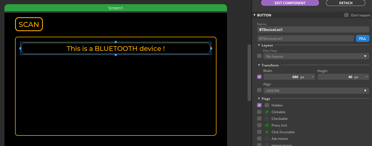Viewport: 372px width, 146px height.
Task: Click the green Screen1 title bar
Action: [116, 8]
